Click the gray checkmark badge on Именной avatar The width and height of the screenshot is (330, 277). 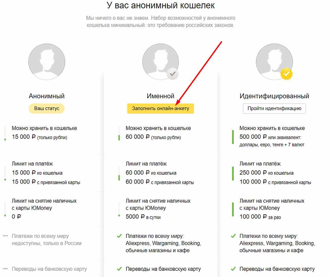pyautogui.click(x=173, y=74)
